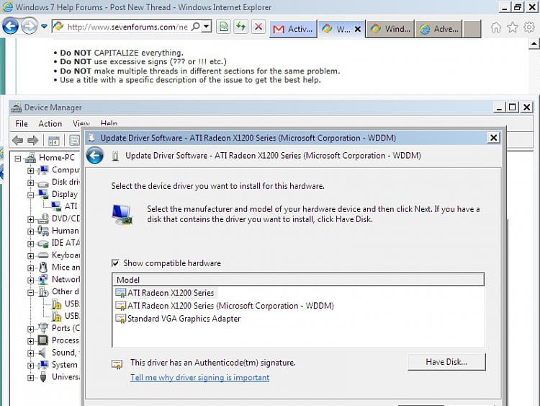Click the wizard blue back arrow
Viewport: 540px width, 406px height.
coord(95,156)
